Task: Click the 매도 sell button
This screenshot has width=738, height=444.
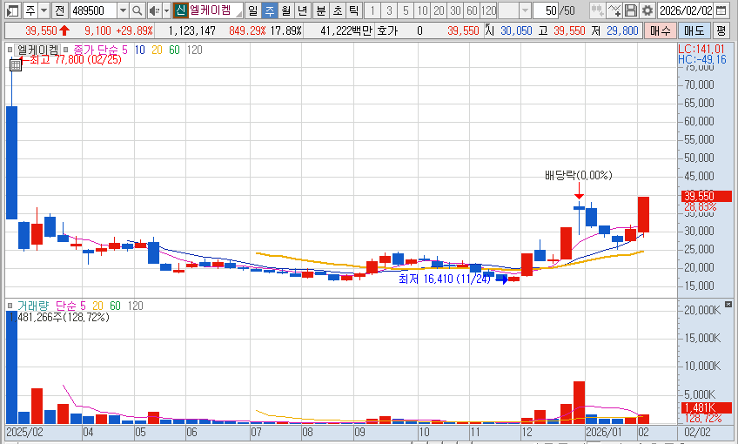Action: coord(694,31)
